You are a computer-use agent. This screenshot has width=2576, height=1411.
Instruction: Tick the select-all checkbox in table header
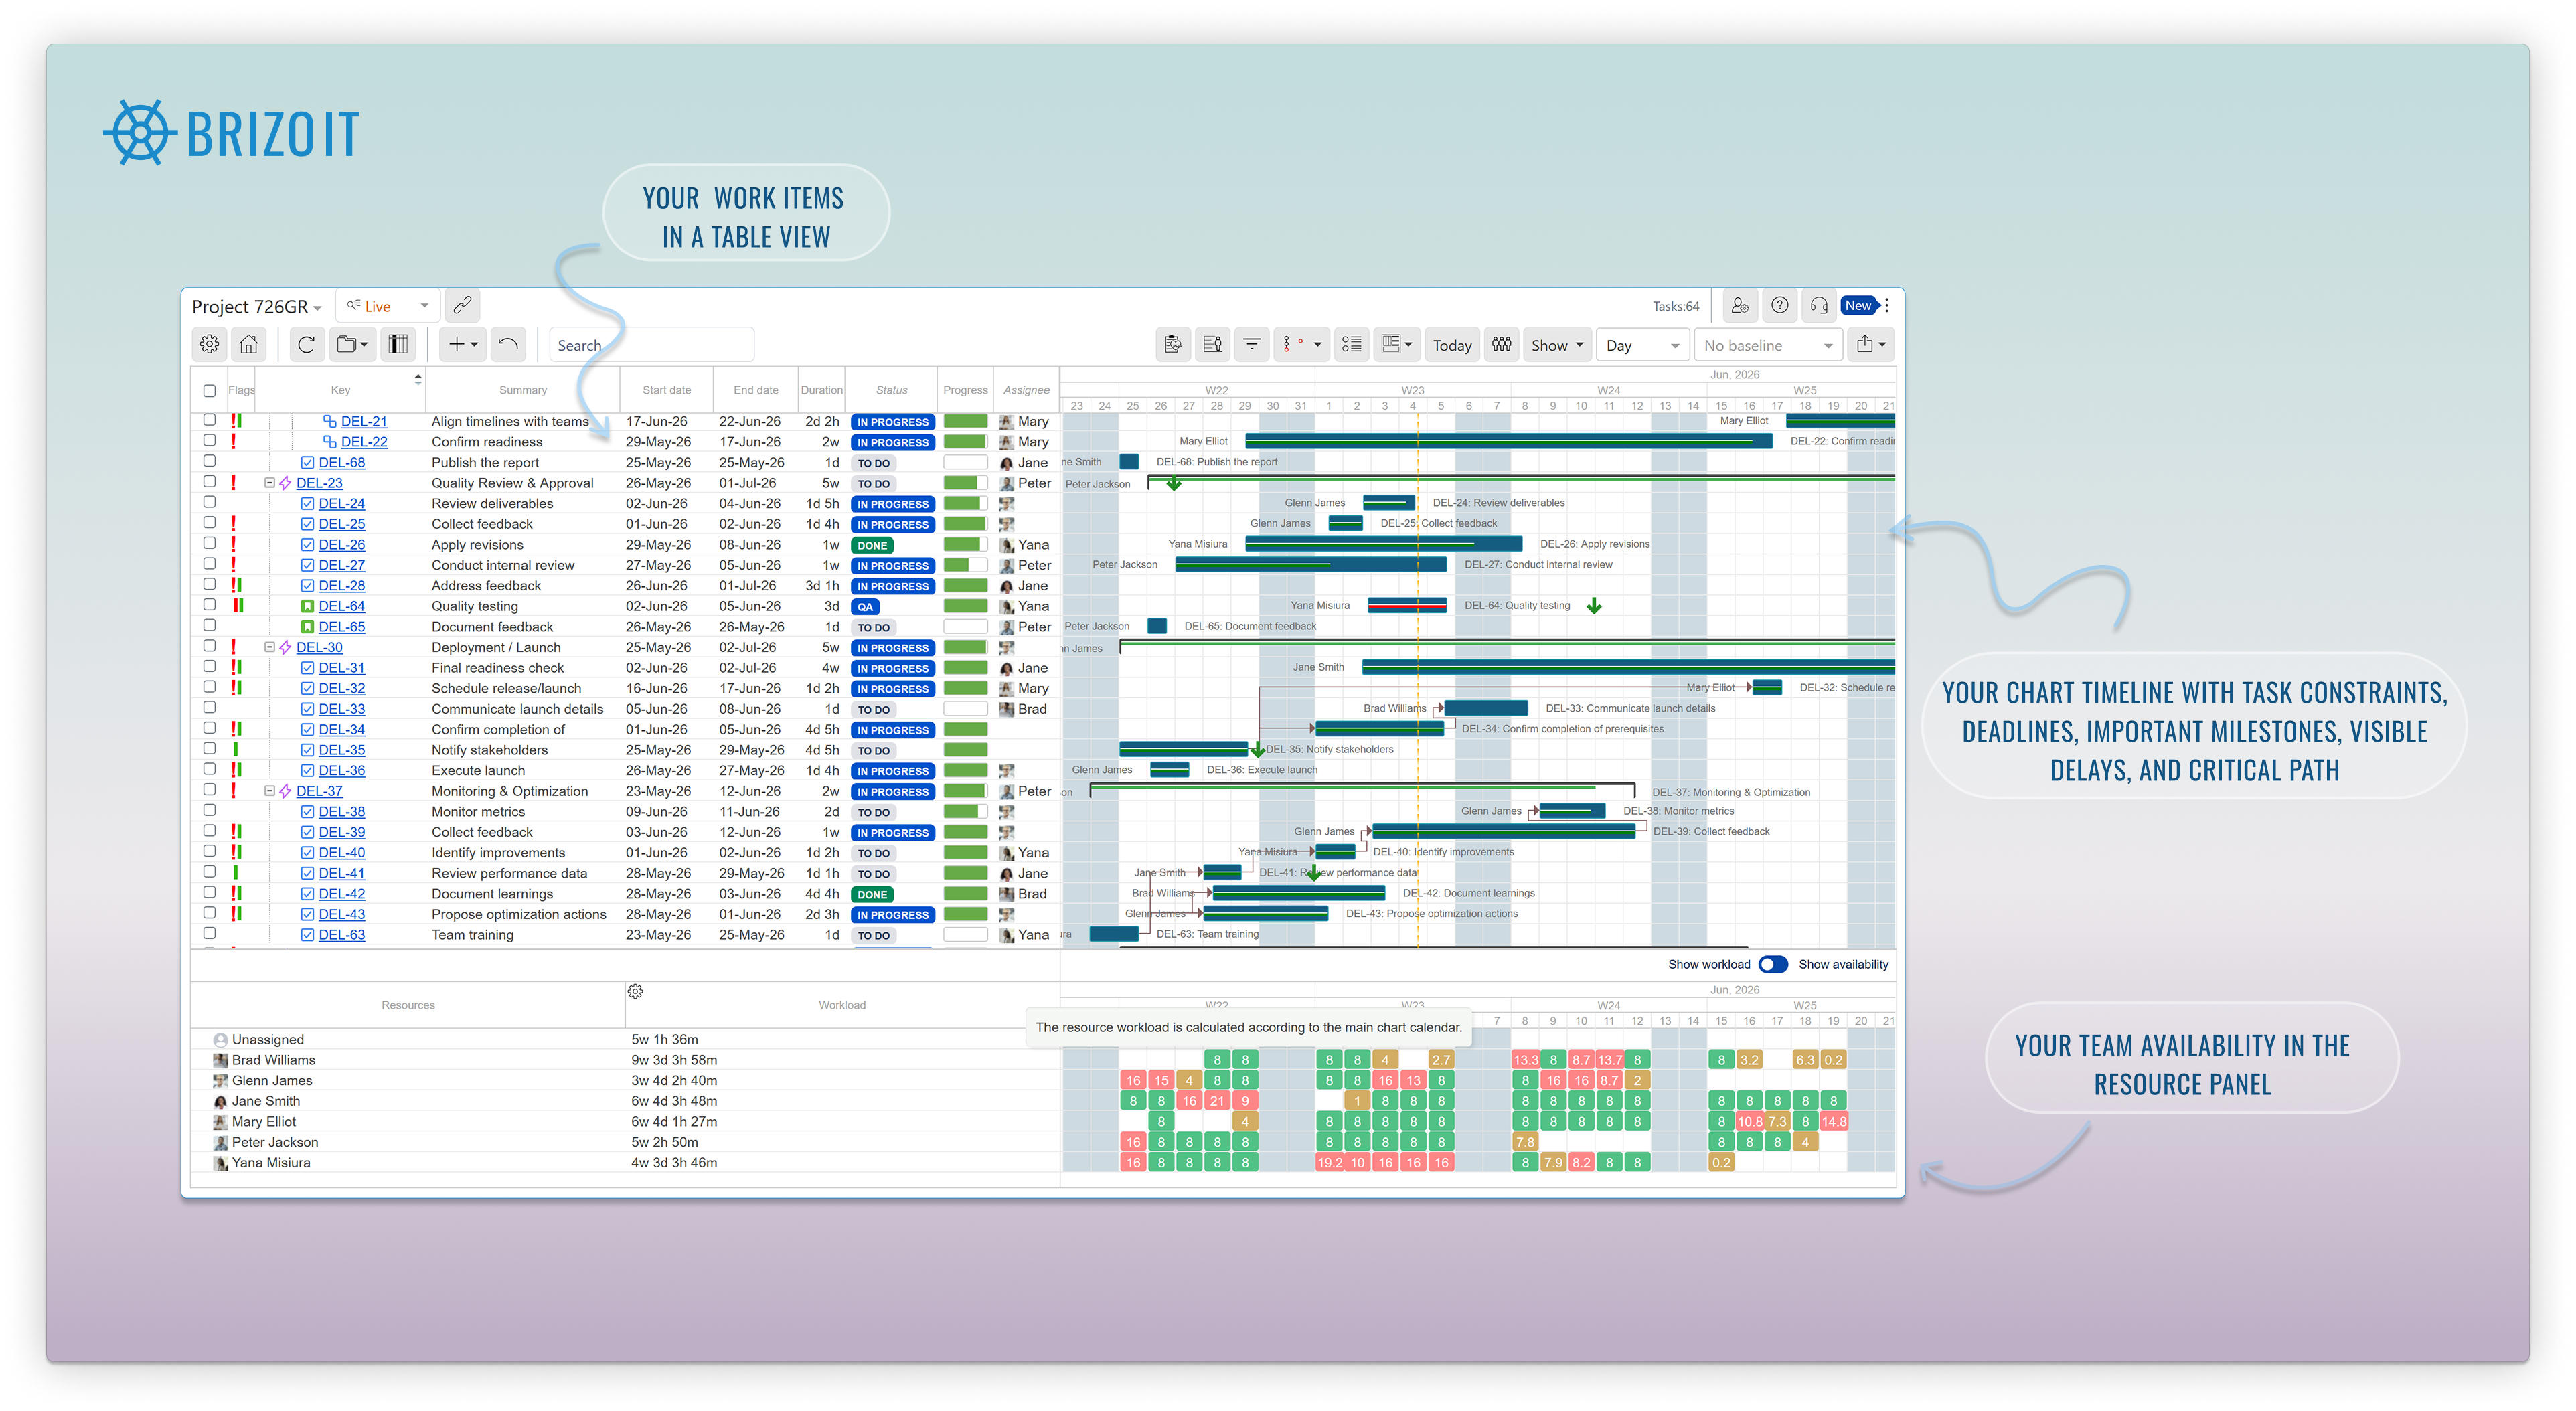coord(209,391)
